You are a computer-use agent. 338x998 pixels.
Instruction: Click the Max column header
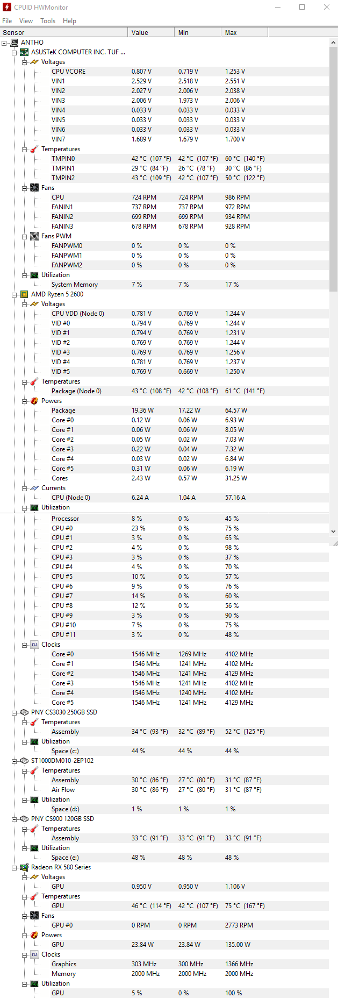tap(231, 33)
